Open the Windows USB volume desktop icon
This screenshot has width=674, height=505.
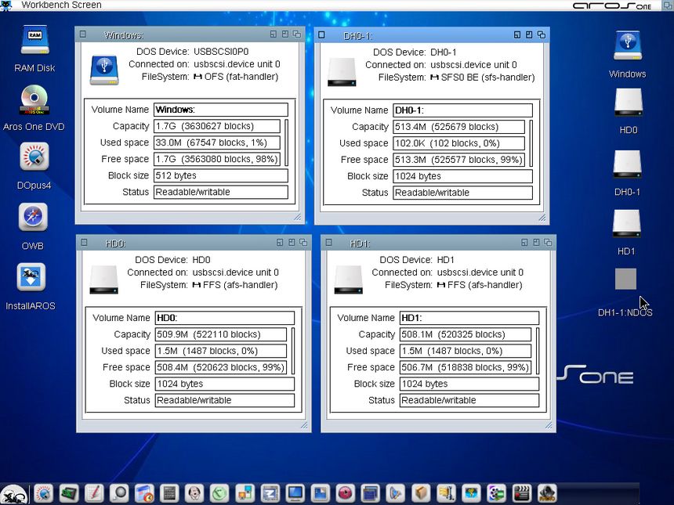click(627, 46)
